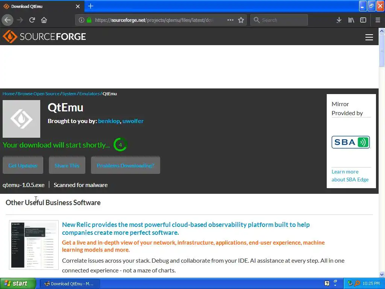Open Learn more about SBA Edge link
This screenshot has width=385, height=289.
pos(350,175)
